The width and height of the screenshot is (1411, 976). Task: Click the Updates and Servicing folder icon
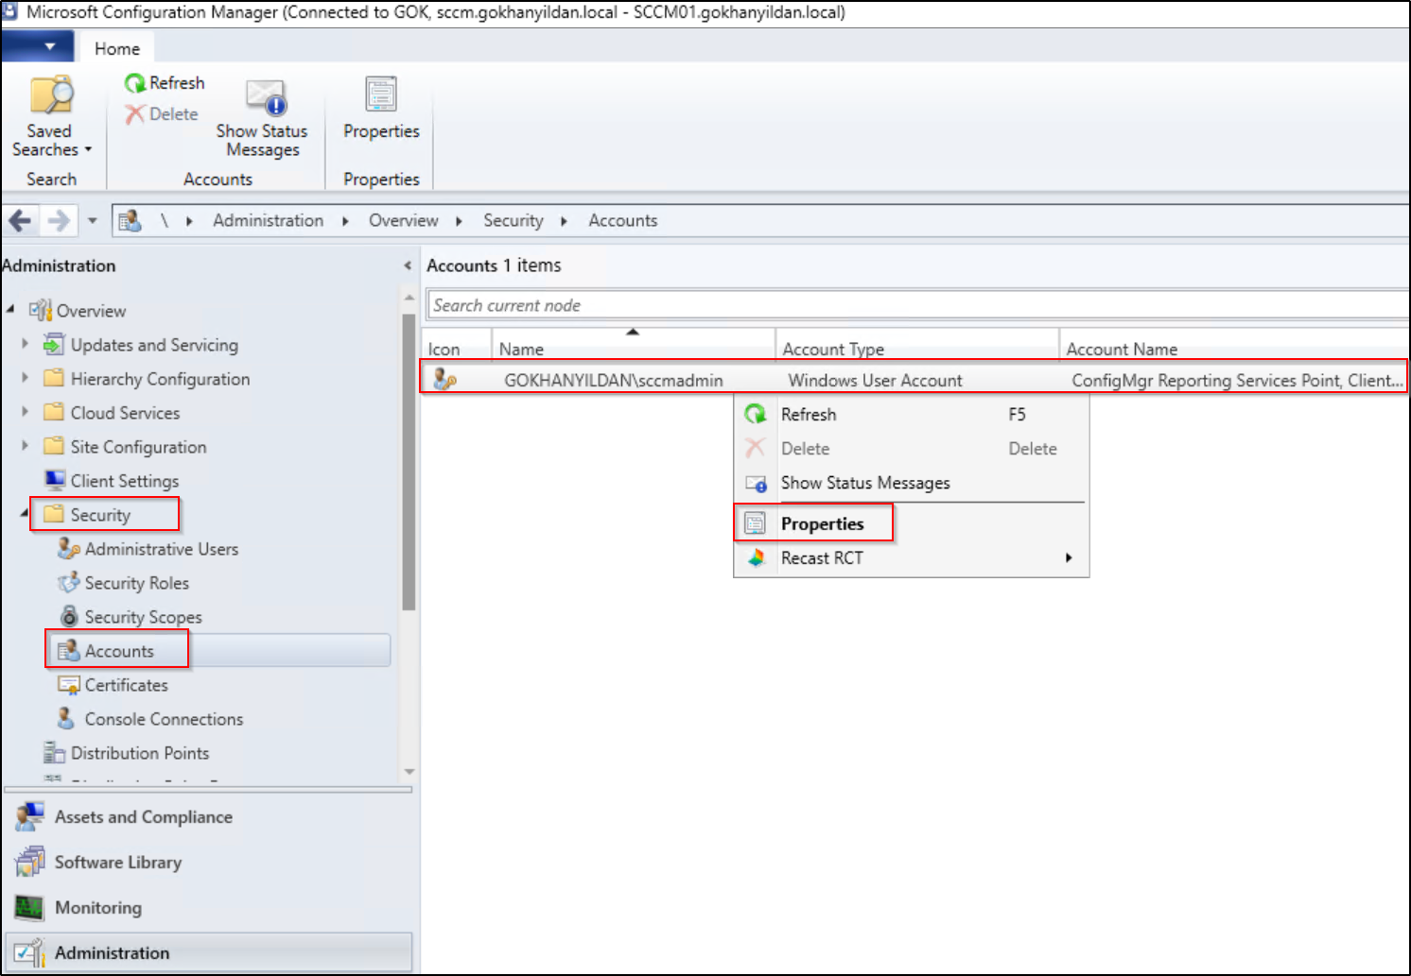54,344
